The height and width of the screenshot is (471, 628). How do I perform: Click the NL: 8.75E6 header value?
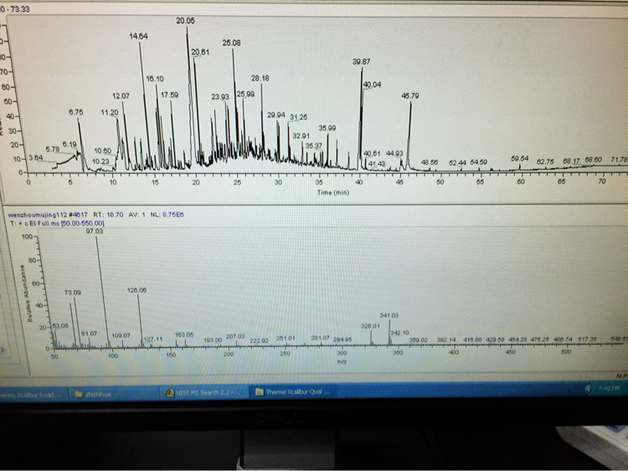tap(167, 215)
